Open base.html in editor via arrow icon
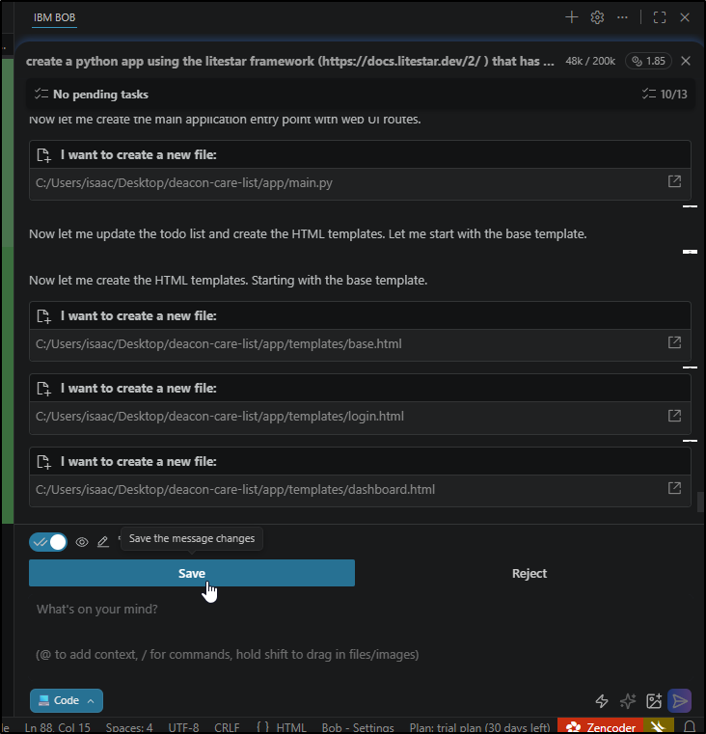The height and width of the screenshot is (734, 706). (674, 342)
